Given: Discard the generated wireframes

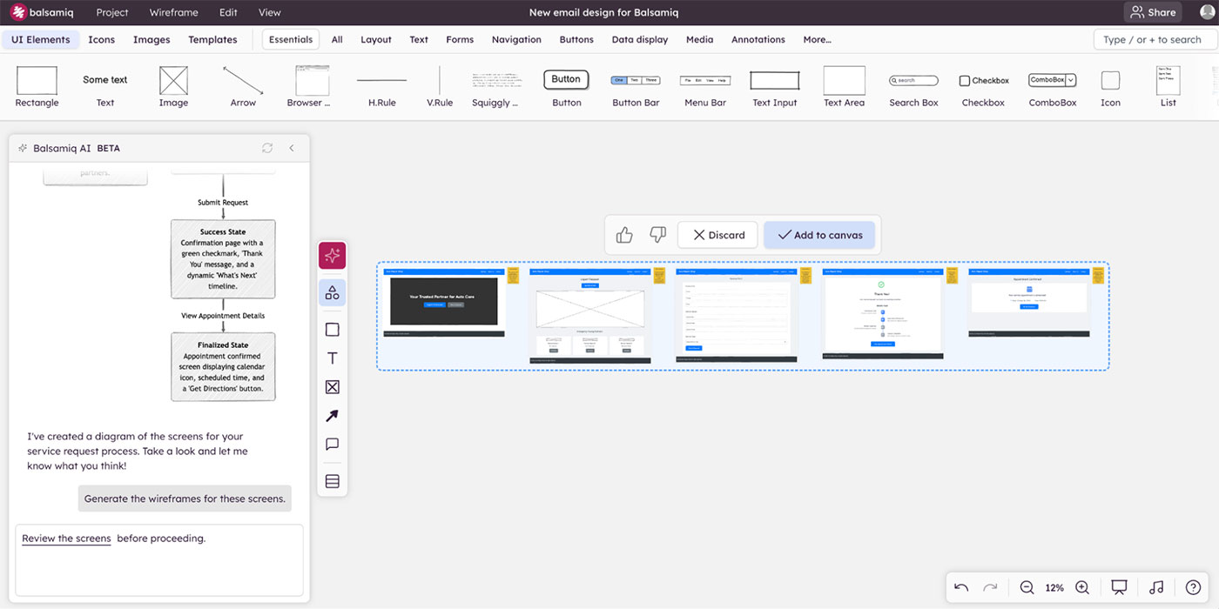Looking at the screenshot, I should (x=717, y=234).
